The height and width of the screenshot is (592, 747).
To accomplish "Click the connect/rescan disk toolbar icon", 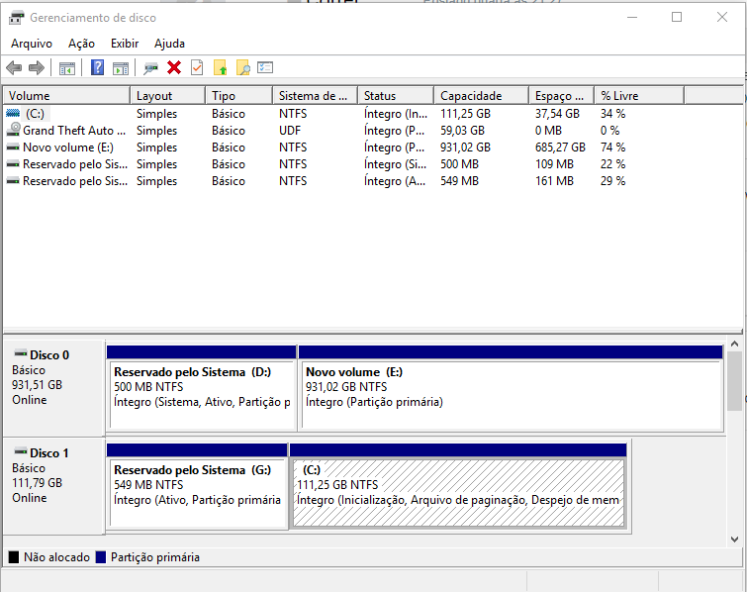I will 151,68.
